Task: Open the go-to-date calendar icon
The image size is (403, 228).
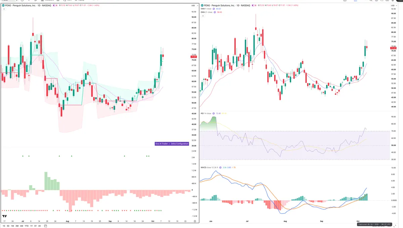Action: [x=46, y=226]
